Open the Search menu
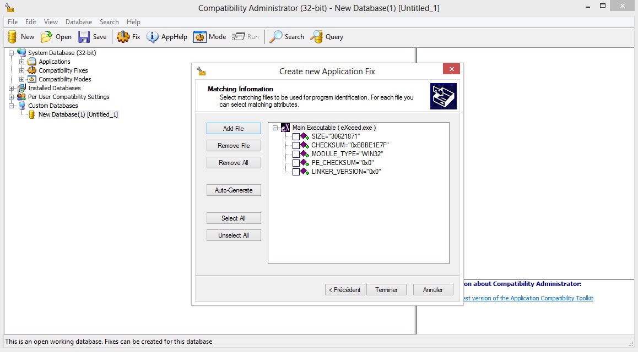638x352 pixels. click(109, 22)
